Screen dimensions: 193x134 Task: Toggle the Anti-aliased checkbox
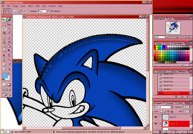(x=49, y=11)
